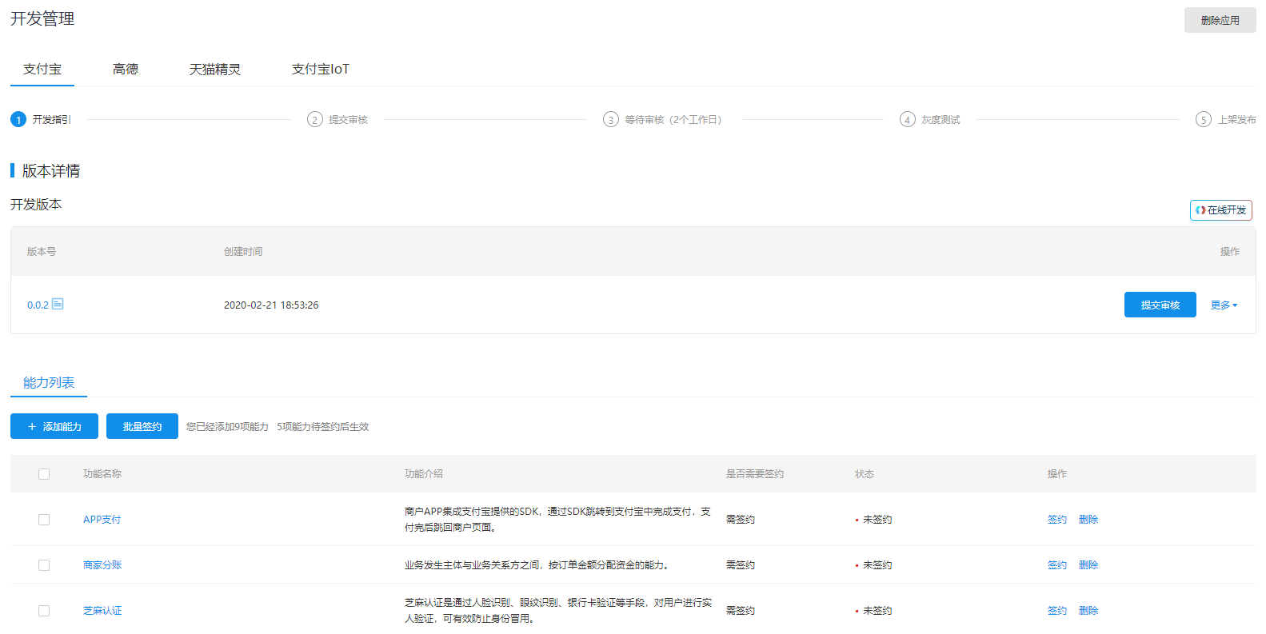Click the 删除应用 button

[1220, 20]
